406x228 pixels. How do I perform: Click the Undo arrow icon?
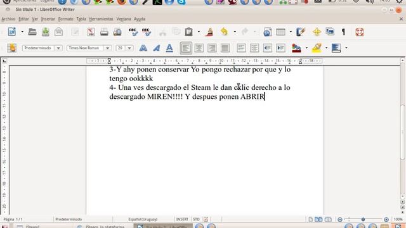(x=224, y=32)
